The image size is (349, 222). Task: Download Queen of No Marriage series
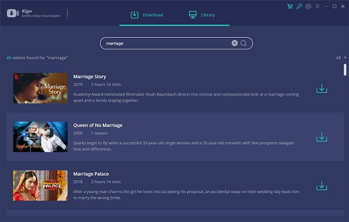click(322, 137)
